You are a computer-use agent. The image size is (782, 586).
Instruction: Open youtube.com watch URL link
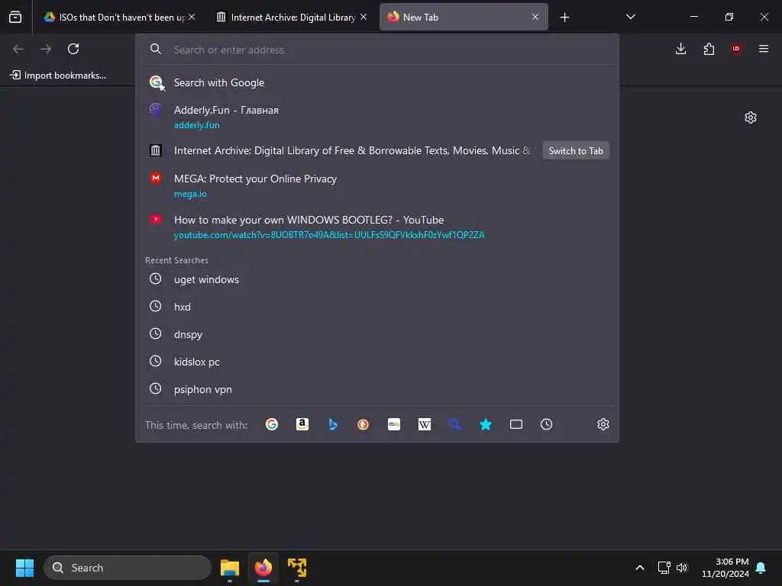(329, 235)
